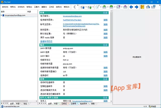161x108 pixels.
Task: Open dropdown arrow beside New Message icon
Action: 101,7
